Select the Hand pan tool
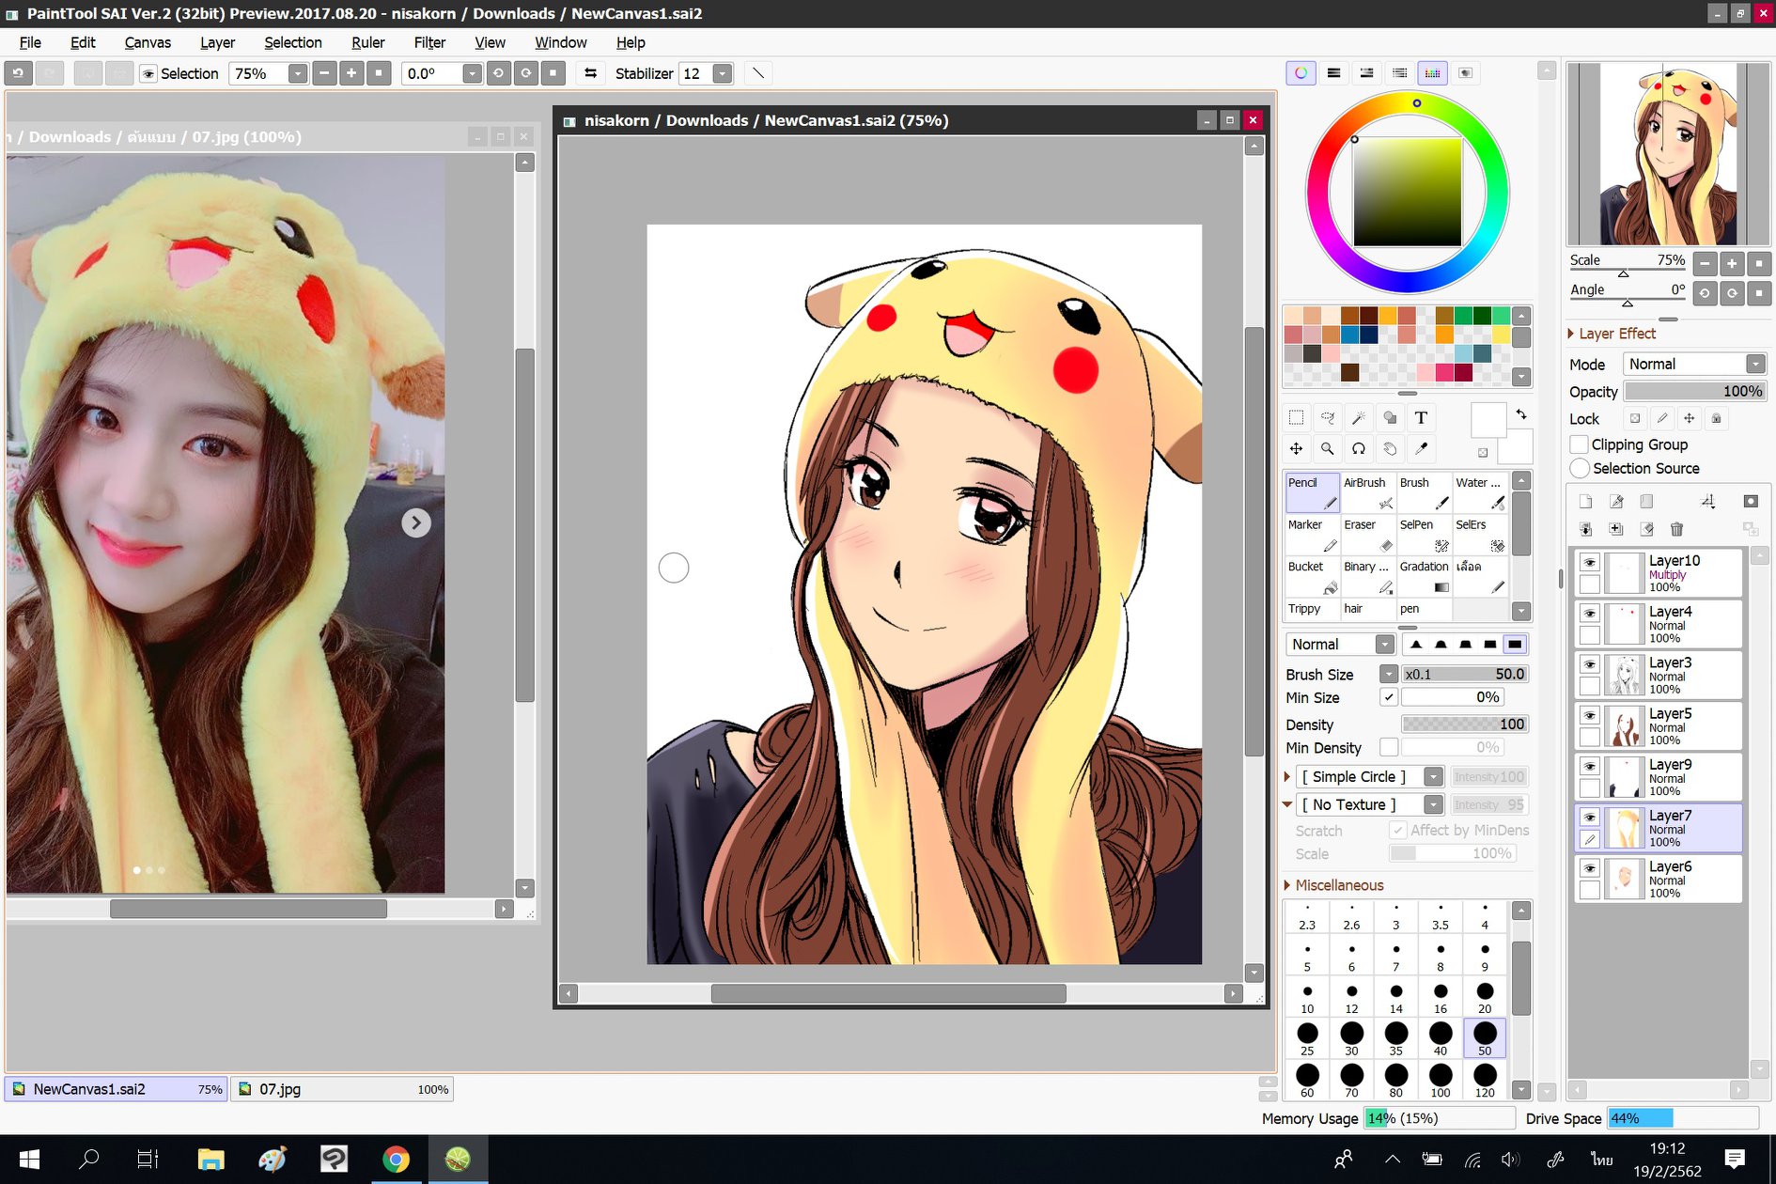This screenshot has width=1776, height=1184. point(1390,448)
